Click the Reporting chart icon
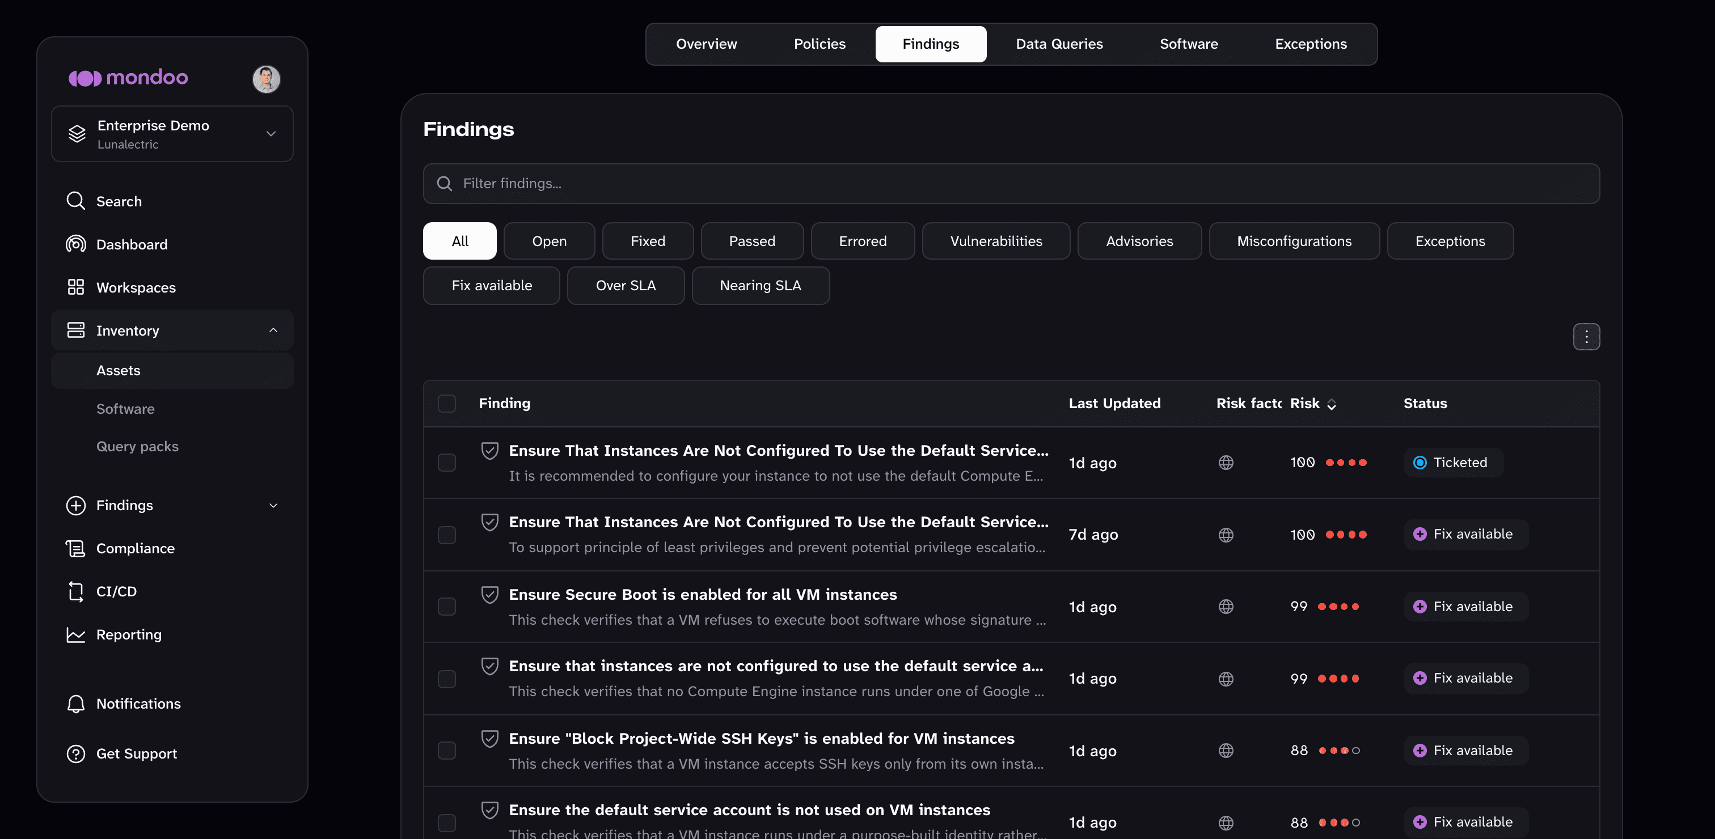 (x=76, y=635)
